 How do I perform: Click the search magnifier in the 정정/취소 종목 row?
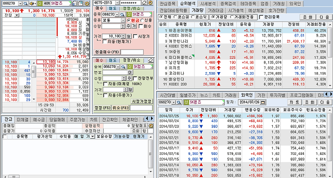[x=123, y=67]
